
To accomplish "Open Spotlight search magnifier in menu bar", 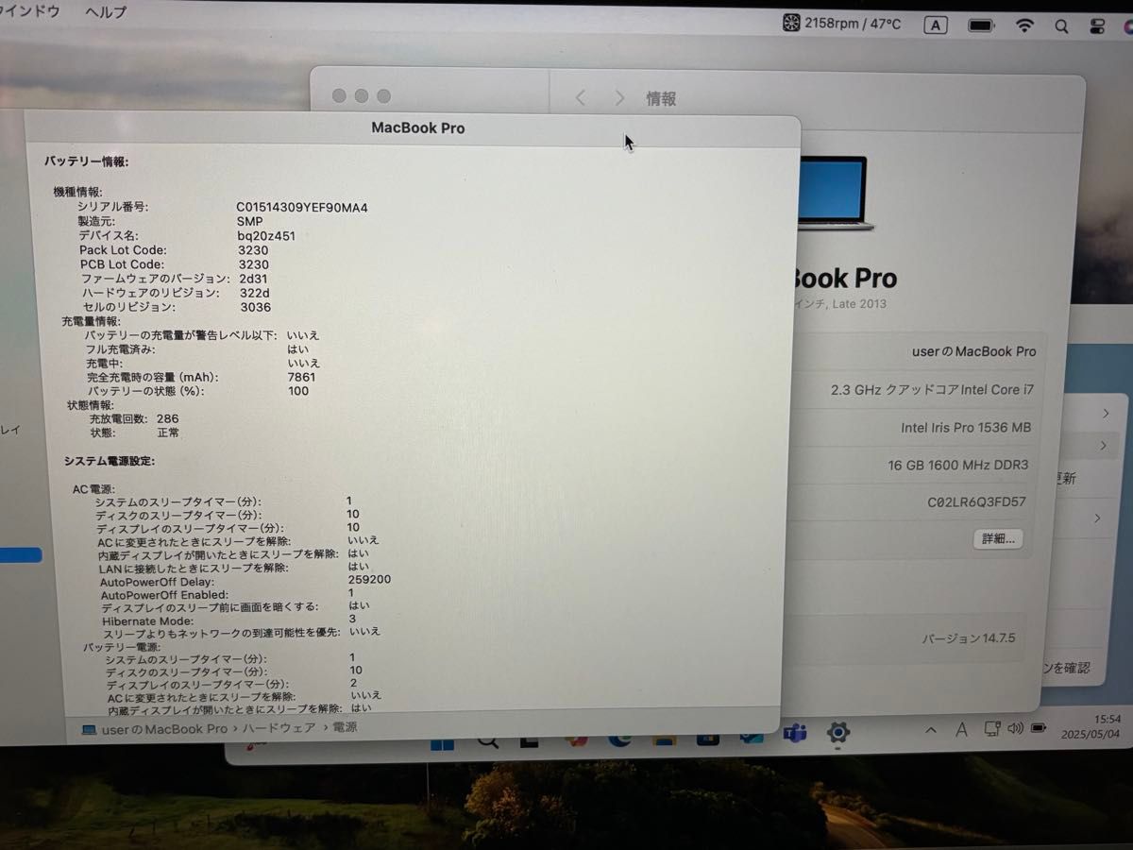I will pos(1061,26).
